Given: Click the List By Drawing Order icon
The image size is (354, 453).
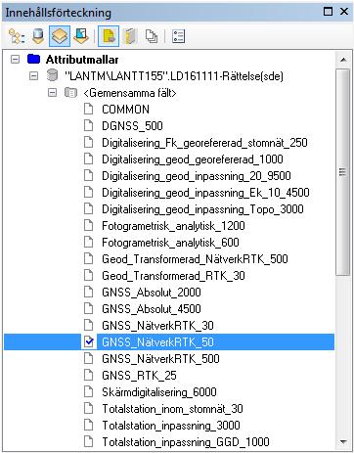Looking at the screenshot, I should (x=17, y=36).
